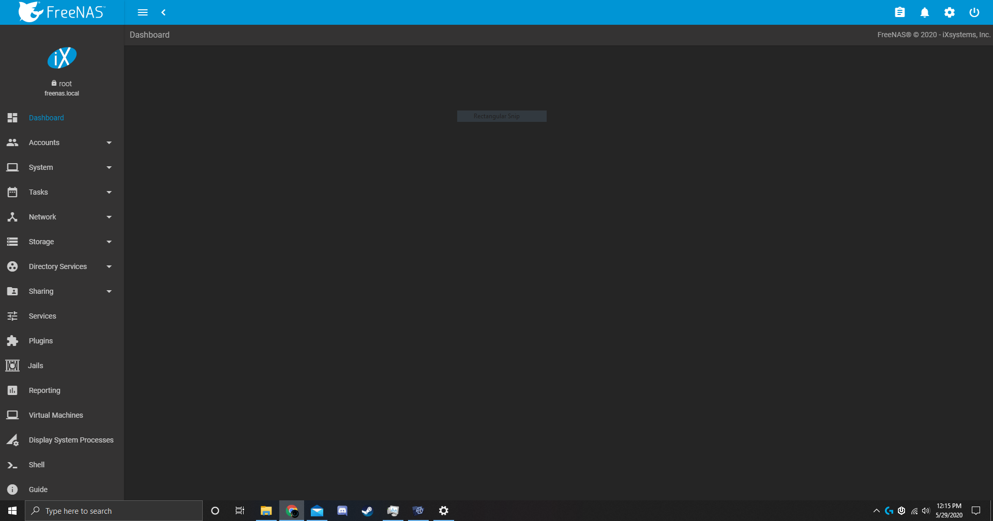Click the iXsystems, Inc. copyright link
Screen dimensions: 993x521
coord(966,35)
